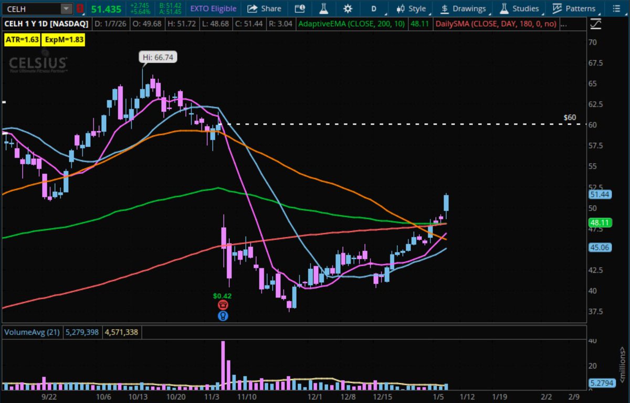Screen dimensions: 630x403
Task: Click the calendar clock icon in the toolbar
Action: [x=300, y=8]
